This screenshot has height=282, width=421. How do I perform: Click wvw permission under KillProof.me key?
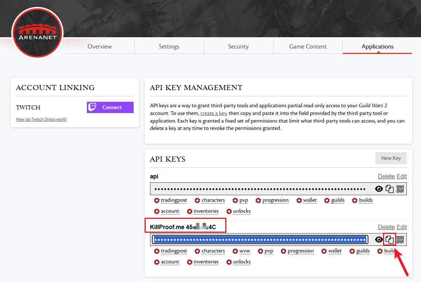241,251
